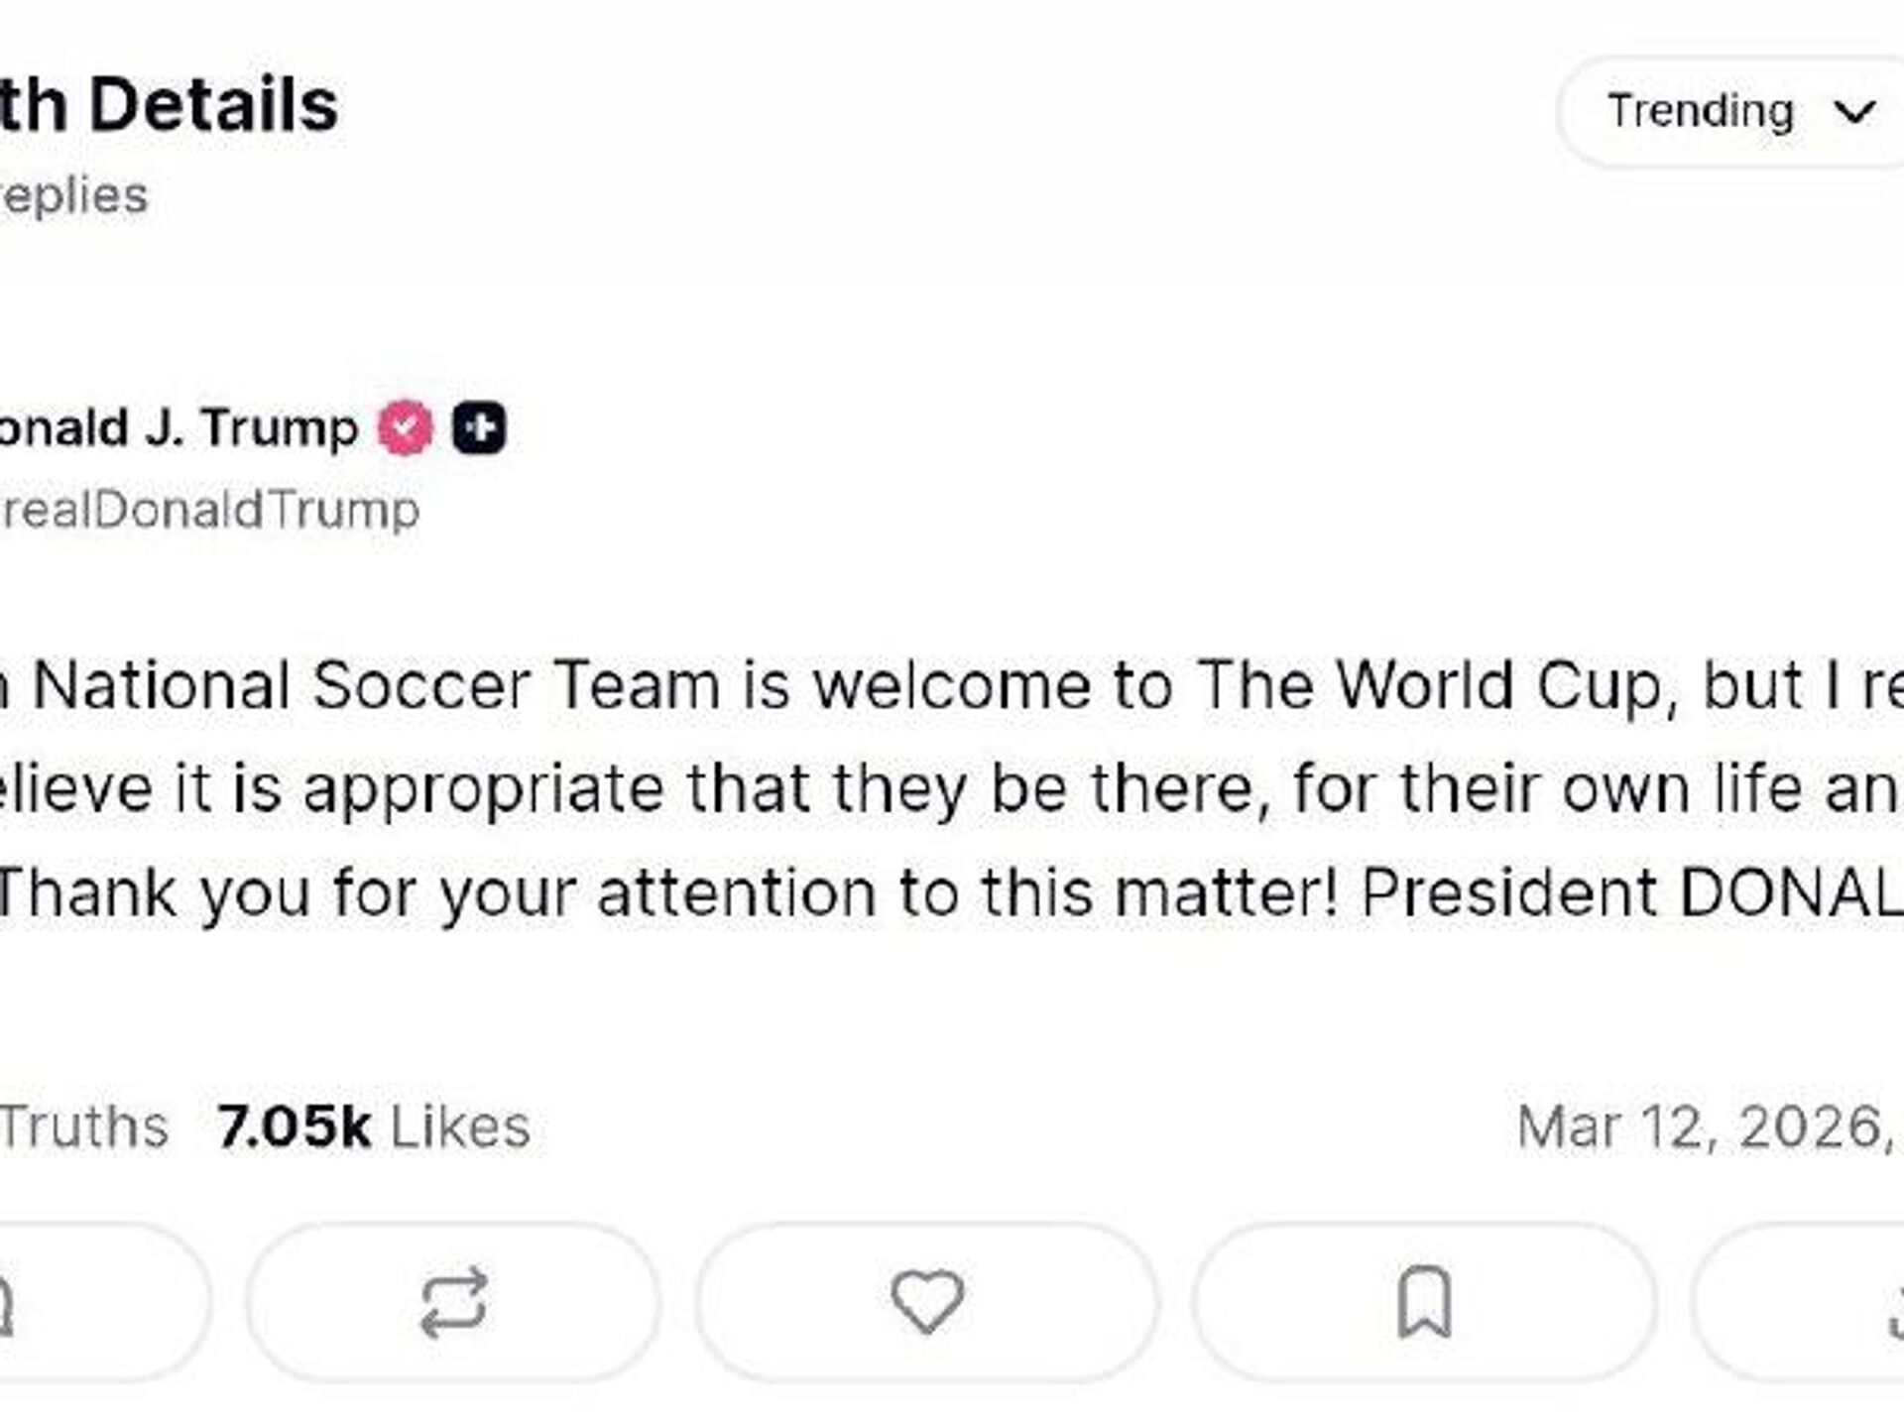This screenshot has height=1425, width=1904.
Task: Open the Trending sort dropdown
Action: [1702, 111]
